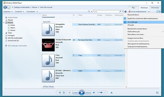Open the search options dropdown arrow
This screenshot has width=164, height=97.
pos(123,12)
